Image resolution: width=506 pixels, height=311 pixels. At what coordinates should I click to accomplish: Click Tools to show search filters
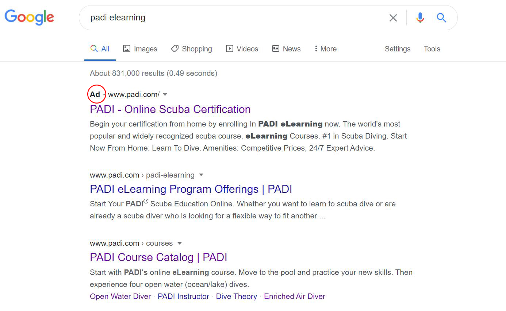coord(432,48)
